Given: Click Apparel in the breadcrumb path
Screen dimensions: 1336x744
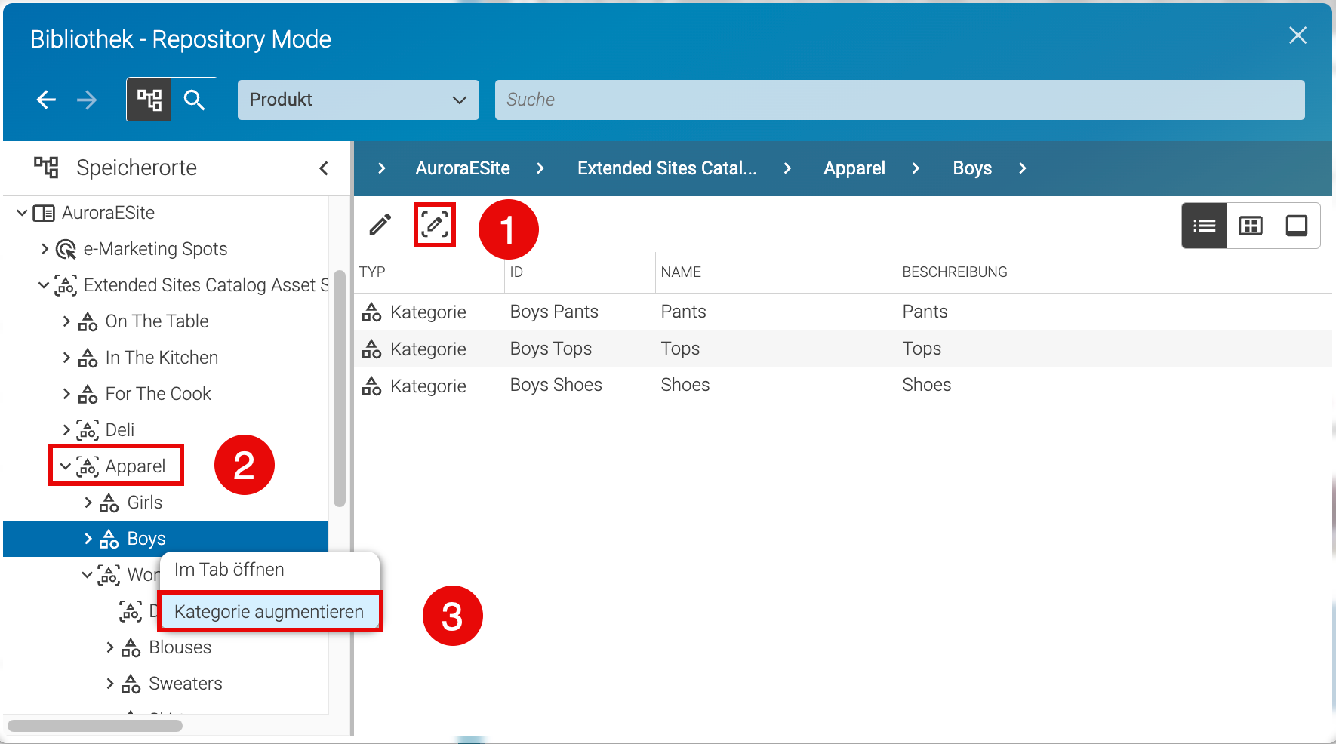Looking at the screenshot, I should (854, 168).
